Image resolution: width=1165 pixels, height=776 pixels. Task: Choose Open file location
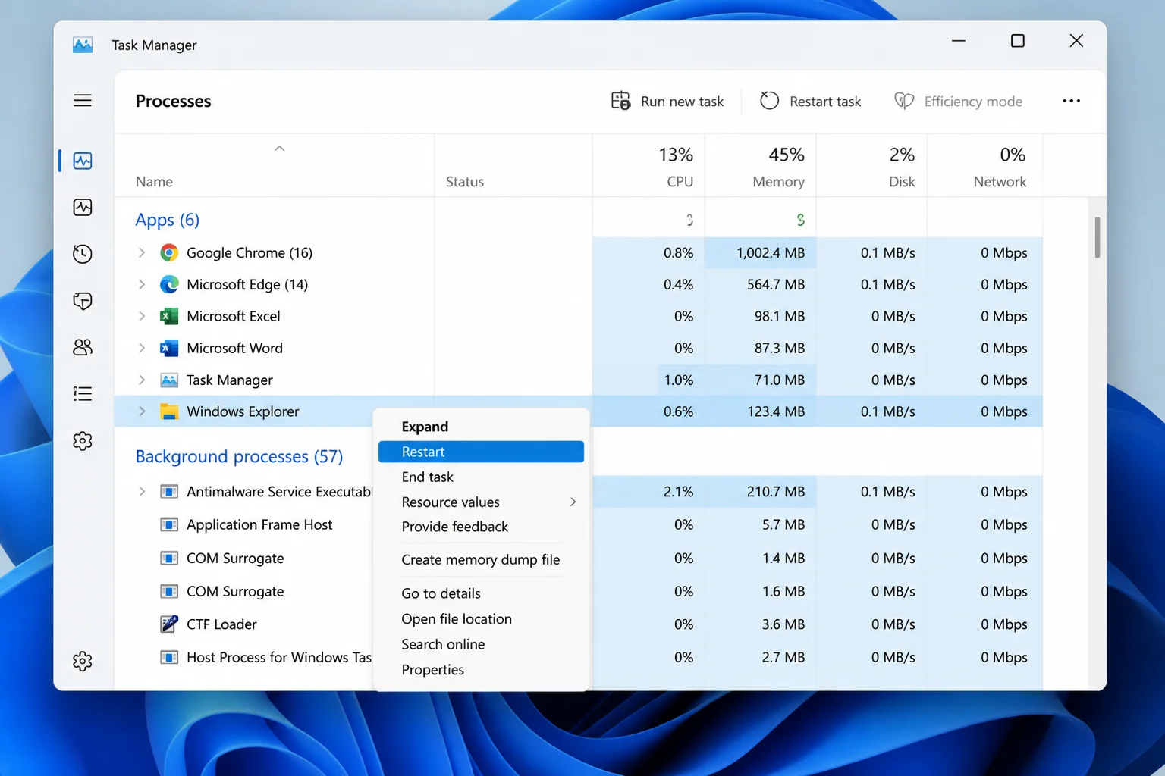coord(481,619)
